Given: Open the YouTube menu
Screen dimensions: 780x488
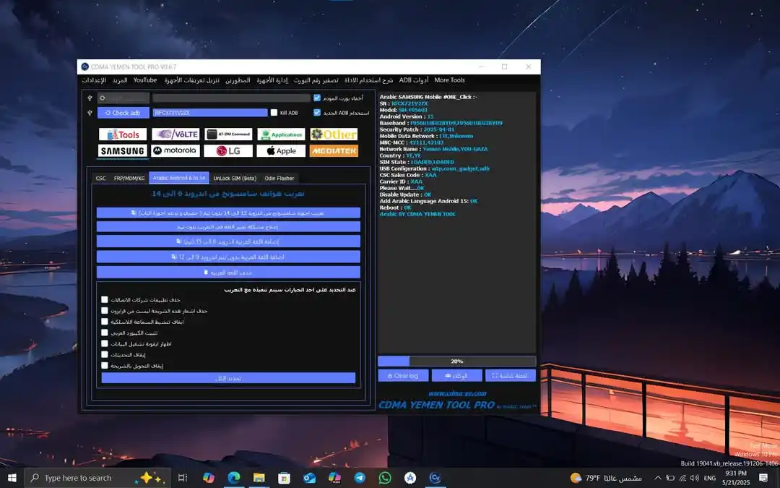Looking at the screenshot, I should point(145,80).
